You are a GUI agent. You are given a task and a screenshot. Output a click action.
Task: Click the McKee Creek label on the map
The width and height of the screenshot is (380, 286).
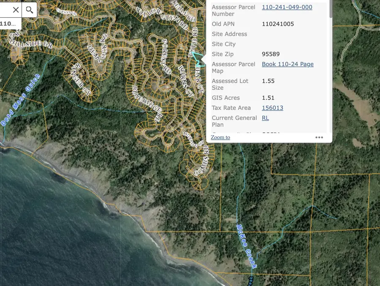(246, 246)
